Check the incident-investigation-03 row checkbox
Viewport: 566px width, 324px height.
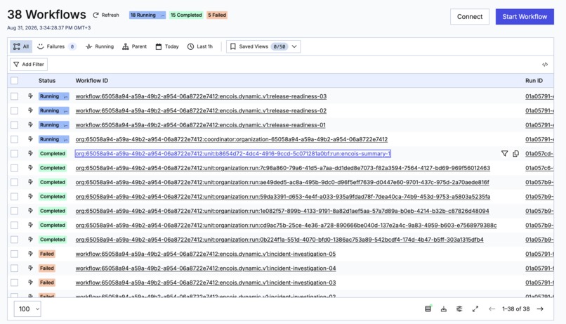click(15, 283)
